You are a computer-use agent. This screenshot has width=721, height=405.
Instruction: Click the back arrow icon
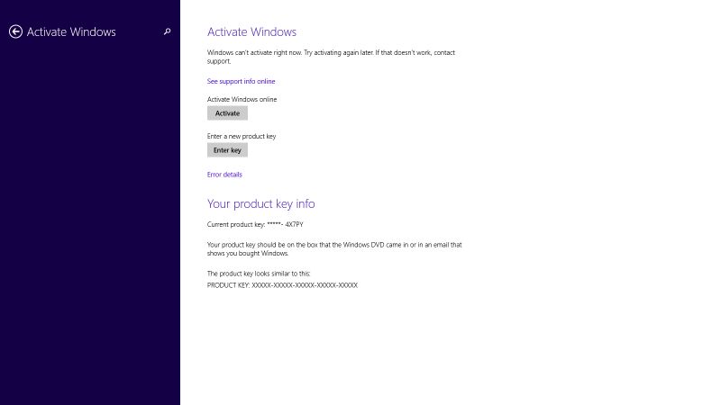point(15,31)
